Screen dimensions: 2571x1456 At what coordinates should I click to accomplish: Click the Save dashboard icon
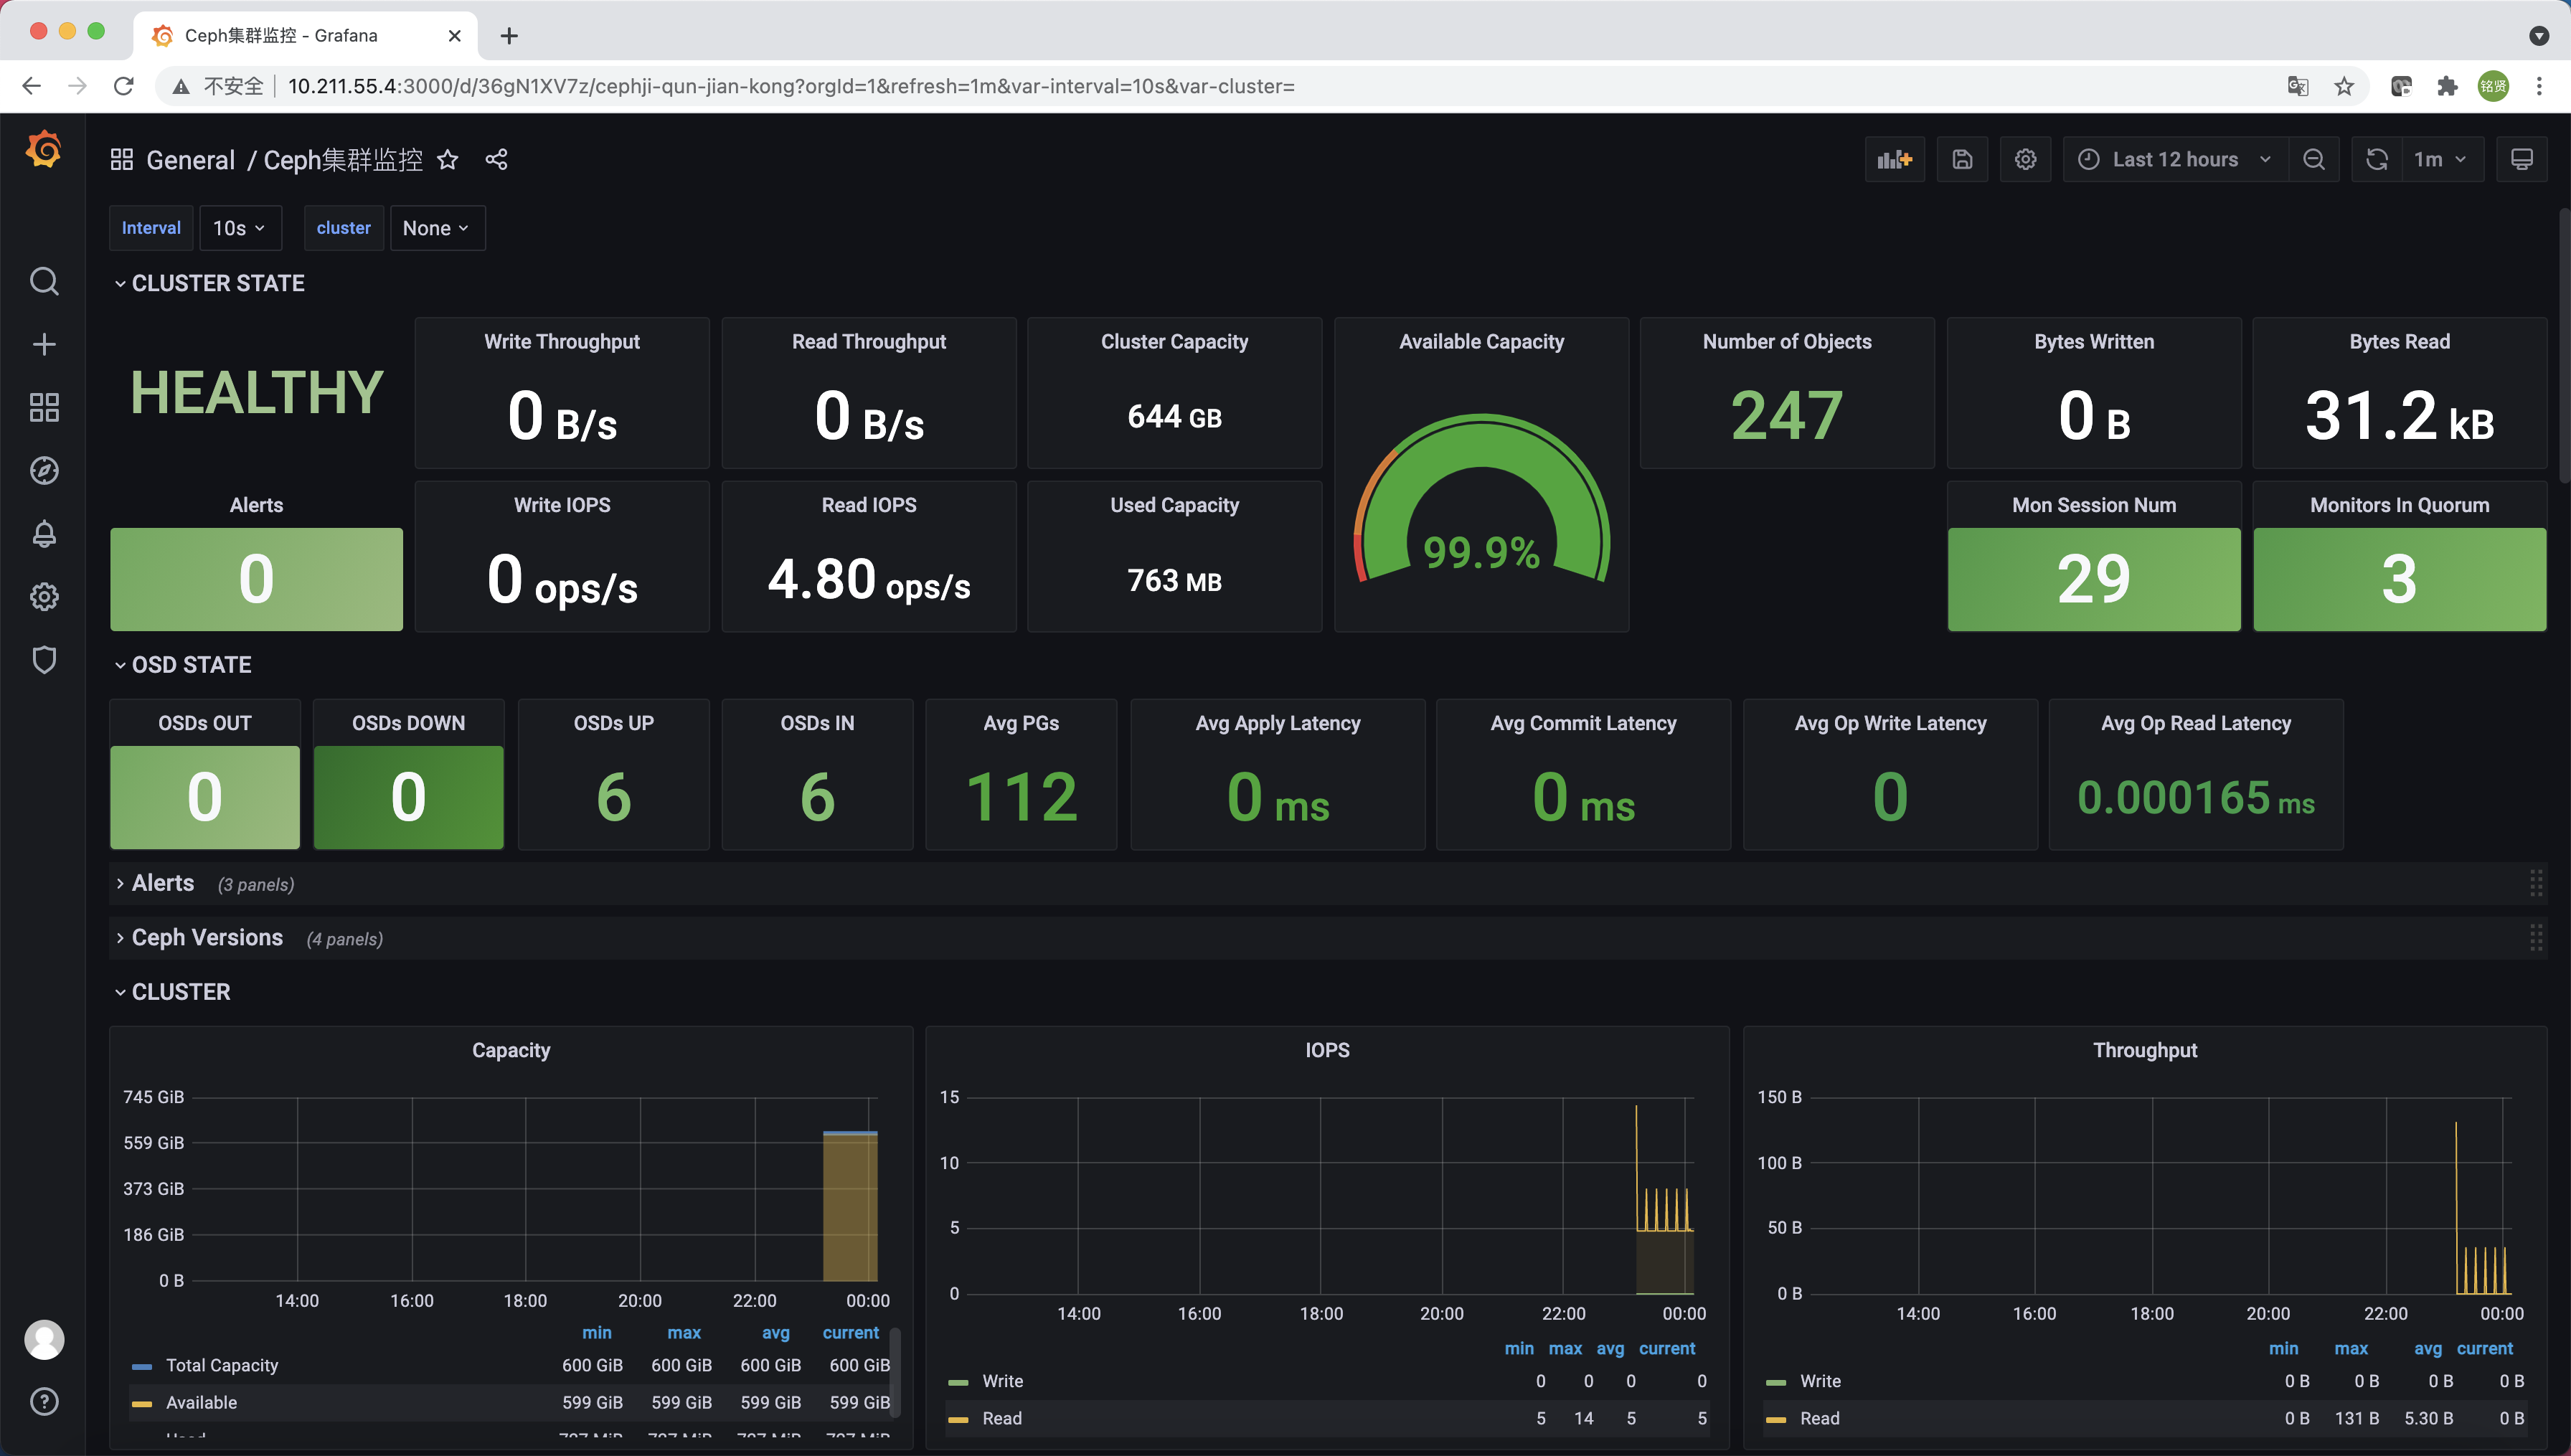point(1962,160)
